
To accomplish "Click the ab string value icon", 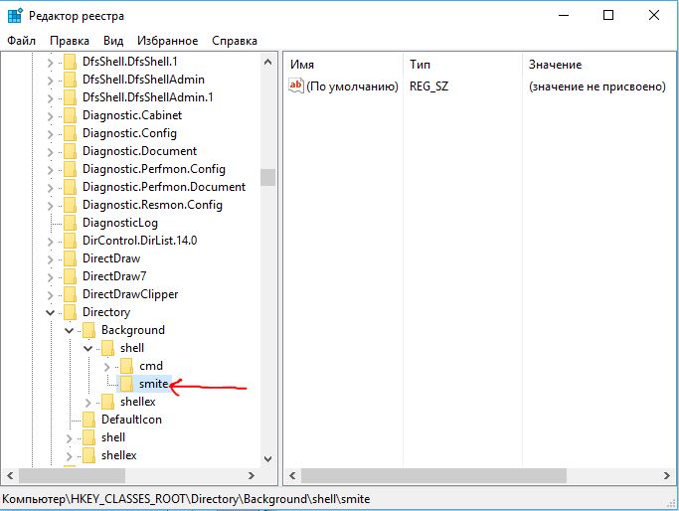I will 296,85.
